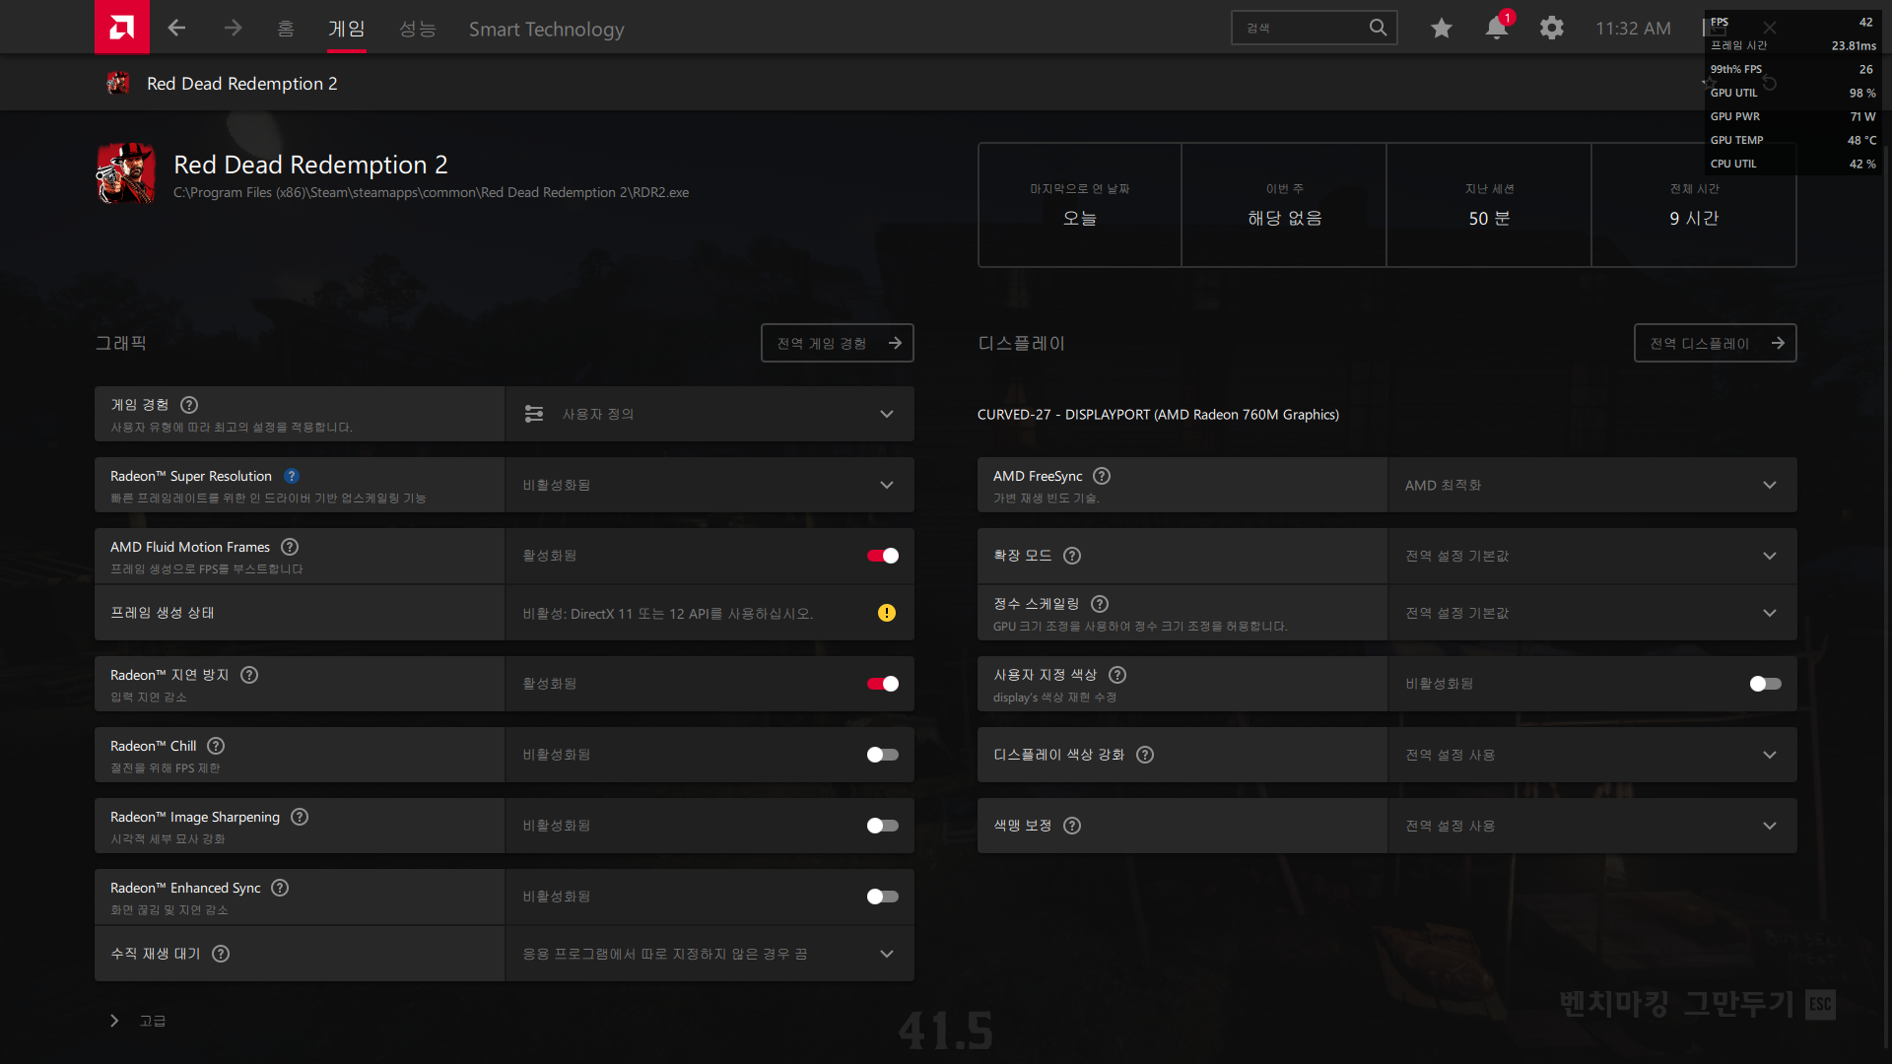The height and width of the screenshot is (1064, 1892).
Task: Switch to the 성능 tab
Action: [x=417, y=29]
